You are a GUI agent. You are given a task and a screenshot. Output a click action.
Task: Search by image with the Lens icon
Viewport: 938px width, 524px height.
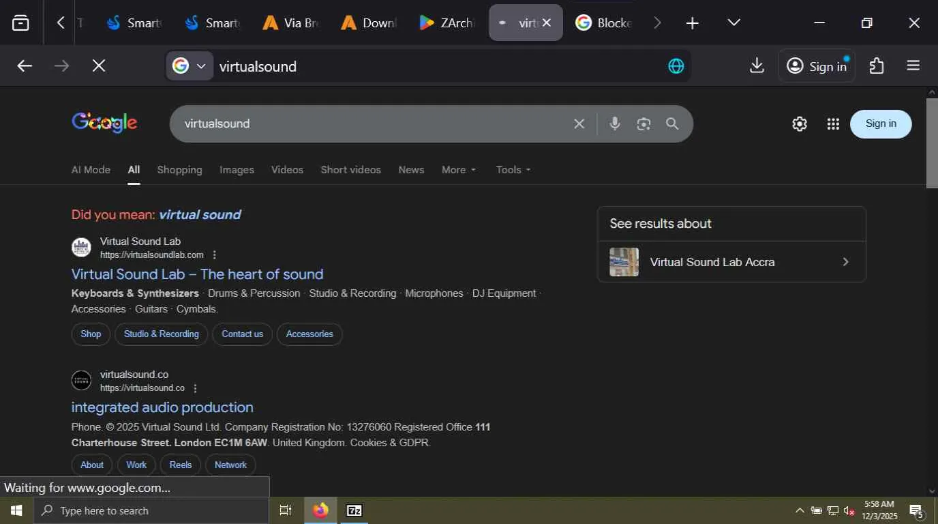[644, 123]
